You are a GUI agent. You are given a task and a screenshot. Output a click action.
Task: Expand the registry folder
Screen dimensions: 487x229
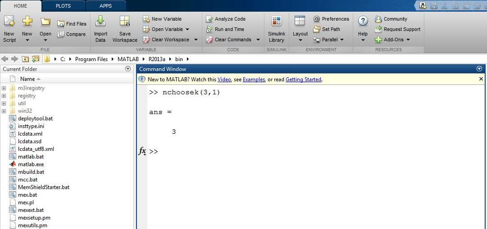(4, 96)
